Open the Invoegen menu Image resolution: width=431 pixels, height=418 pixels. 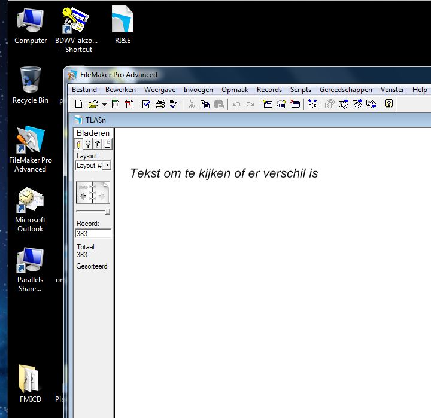(198, 90)
